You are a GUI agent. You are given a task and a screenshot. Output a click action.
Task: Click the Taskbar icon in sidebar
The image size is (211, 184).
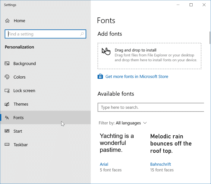click(7, 144)
